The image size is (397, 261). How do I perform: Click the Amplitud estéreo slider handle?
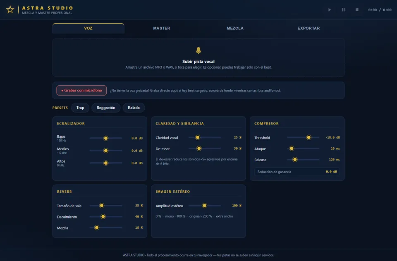coord(204,206)
